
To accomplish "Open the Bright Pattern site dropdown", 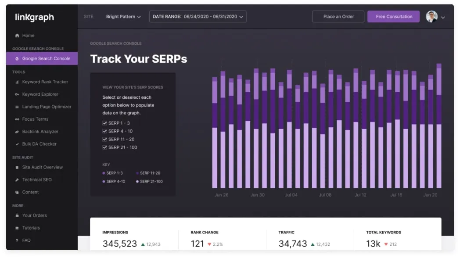I will [x=123, y=17].
